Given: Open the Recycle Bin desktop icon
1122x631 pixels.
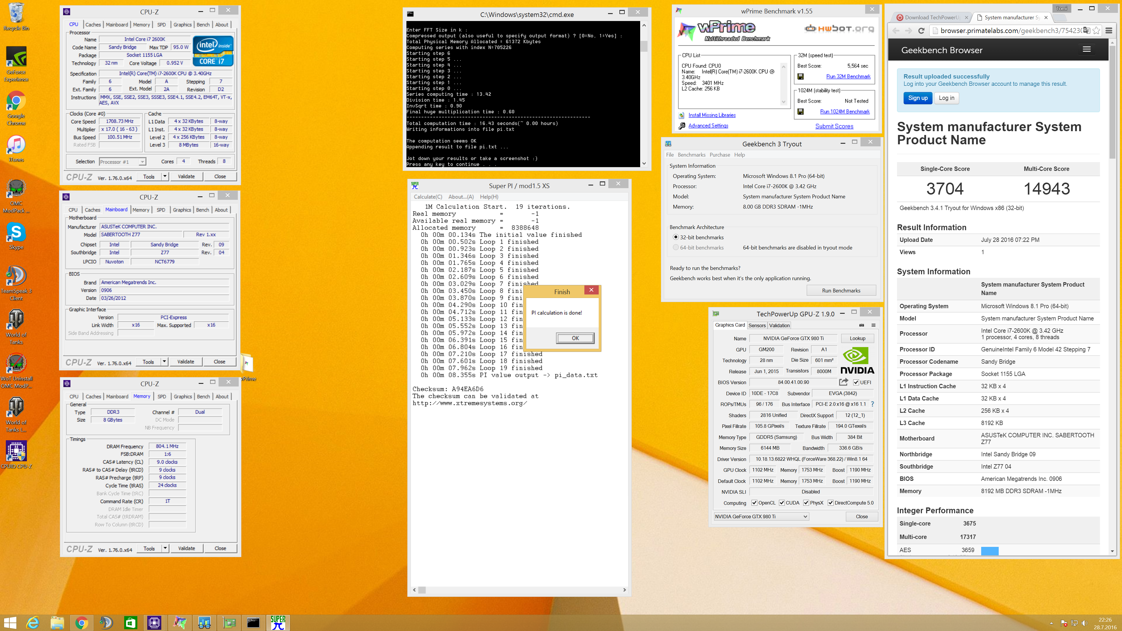Looking at the screenshot, I should [x=16, y=16].
